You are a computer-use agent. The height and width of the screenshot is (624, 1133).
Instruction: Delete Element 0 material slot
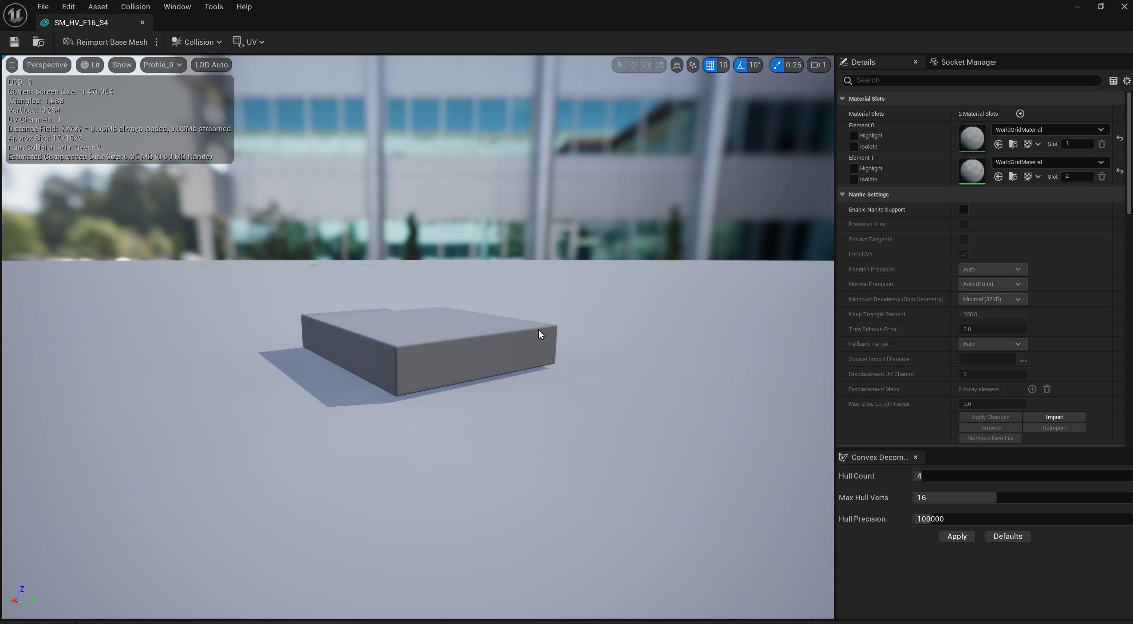pos(1101,144)
